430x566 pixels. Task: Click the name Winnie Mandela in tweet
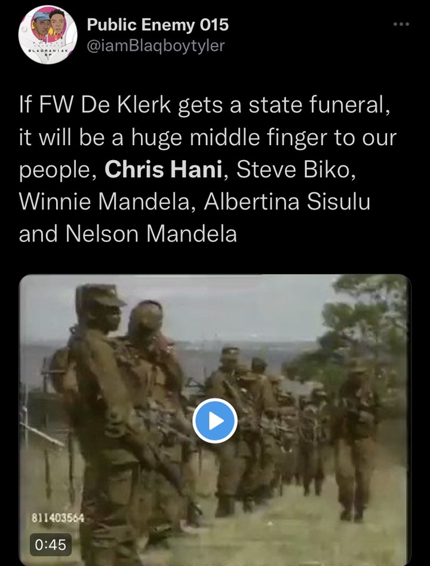click(x=104, y=202)
